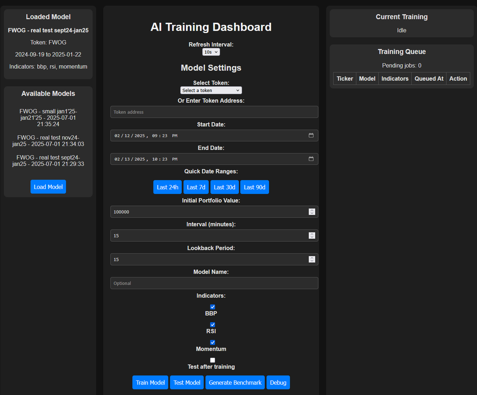The image size is (477, 395).
Task: Click the Model column header in Training Queue
Action: 367,79
